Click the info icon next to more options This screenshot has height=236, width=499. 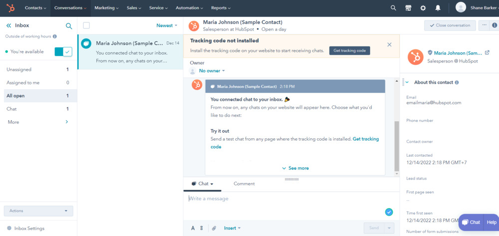[x=495, y=25]
